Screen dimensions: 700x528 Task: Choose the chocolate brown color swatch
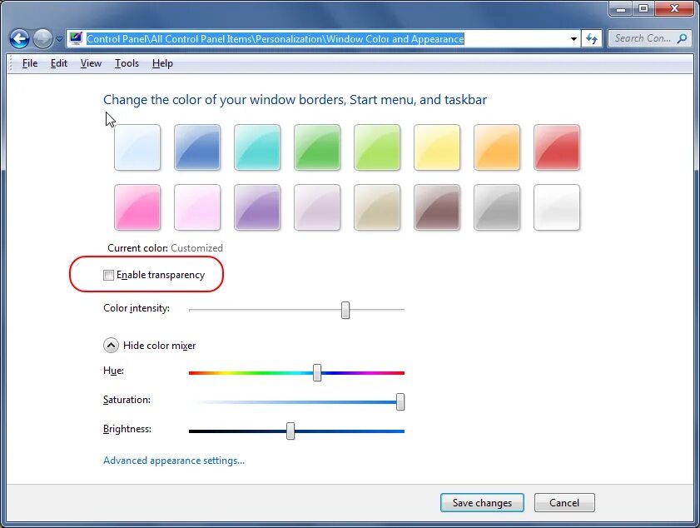pos(437,207)
